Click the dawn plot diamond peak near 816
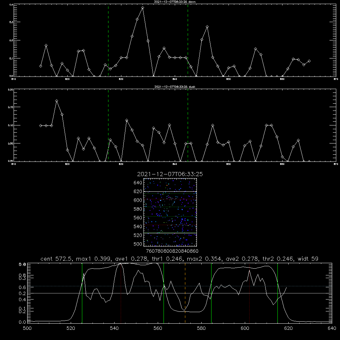The width and height of the screenshot is (340, 340). [46, 46]
